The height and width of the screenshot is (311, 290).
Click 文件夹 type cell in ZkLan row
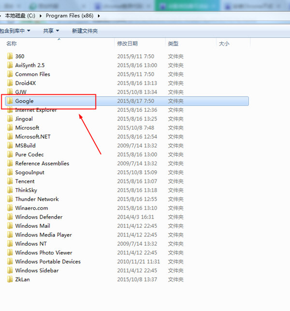(175, 280)
